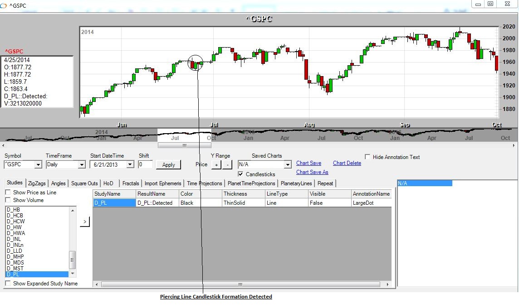Click the app icon in title bar
Image resolution: width=519 pixels, height=308 pixels.
[x=4, y=5]
